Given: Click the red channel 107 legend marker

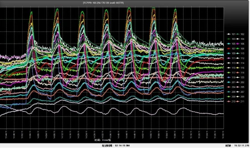Looking at the screenshot, I should (x=229, y=49).
